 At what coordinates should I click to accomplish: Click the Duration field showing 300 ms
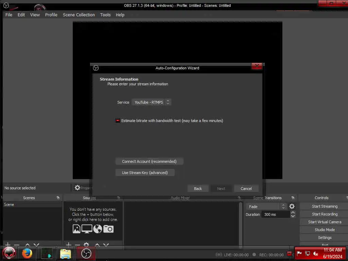[x=276, y=214]
